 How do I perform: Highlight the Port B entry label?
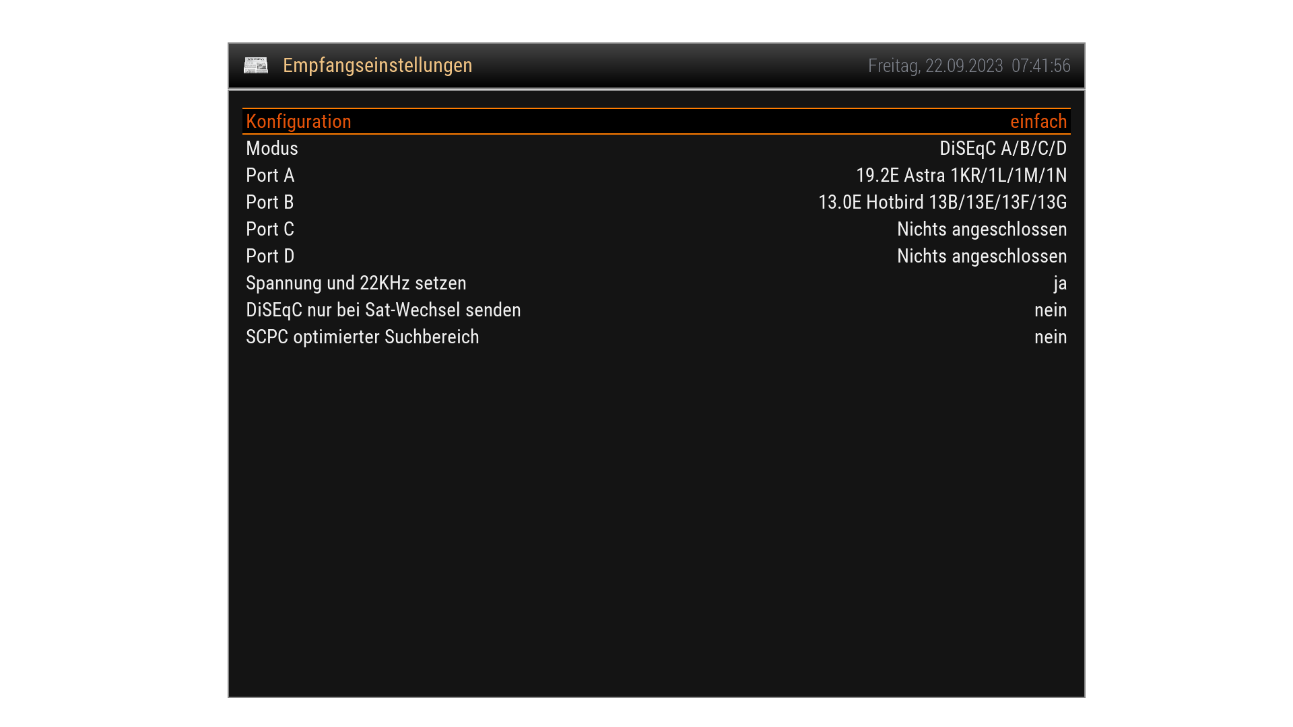(x=270, y=203)
